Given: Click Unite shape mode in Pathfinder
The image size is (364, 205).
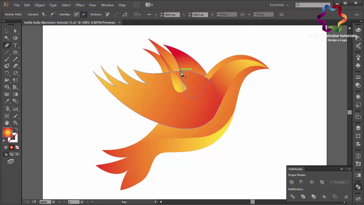Looking at the screenshot, I should (291, 182).
